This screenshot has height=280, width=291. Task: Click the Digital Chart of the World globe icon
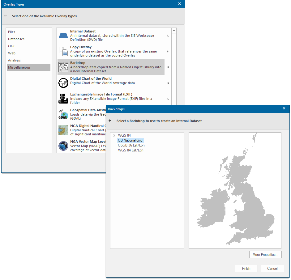63,83
